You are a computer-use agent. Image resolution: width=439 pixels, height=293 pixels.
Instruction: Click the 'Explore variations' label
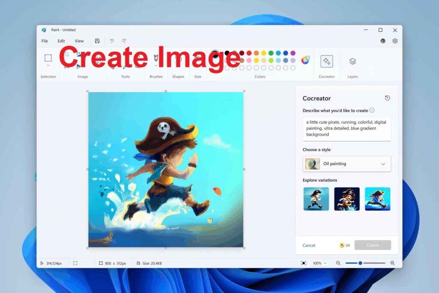[x=320, y=180]
